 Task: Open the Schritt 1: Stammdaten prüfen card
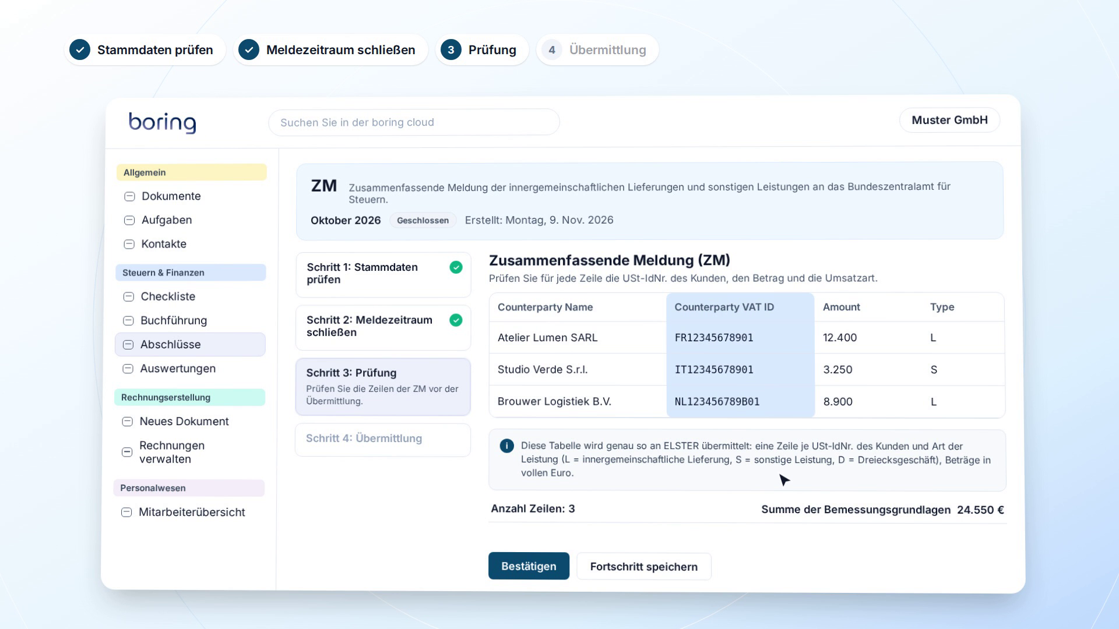pos(383,274)
